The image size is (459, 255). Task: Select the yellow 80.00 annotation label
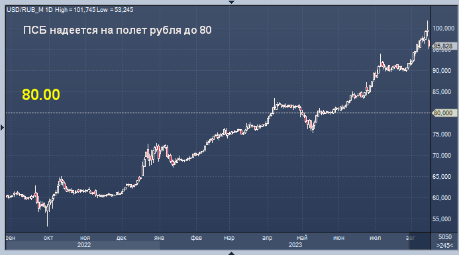tap(41, 95)
